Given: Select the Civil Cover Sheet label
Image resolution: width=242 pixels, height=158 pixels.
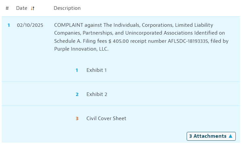Looking at the screenshot, I should click(x=106, y=119).
